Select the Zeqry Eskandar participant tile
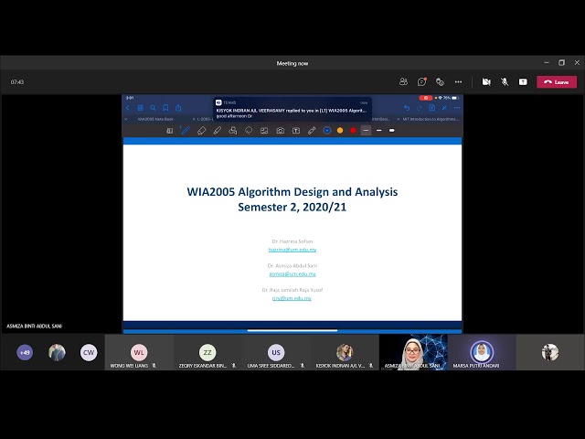The width and height of the screenshot is (585, 439). click(207, 352)
